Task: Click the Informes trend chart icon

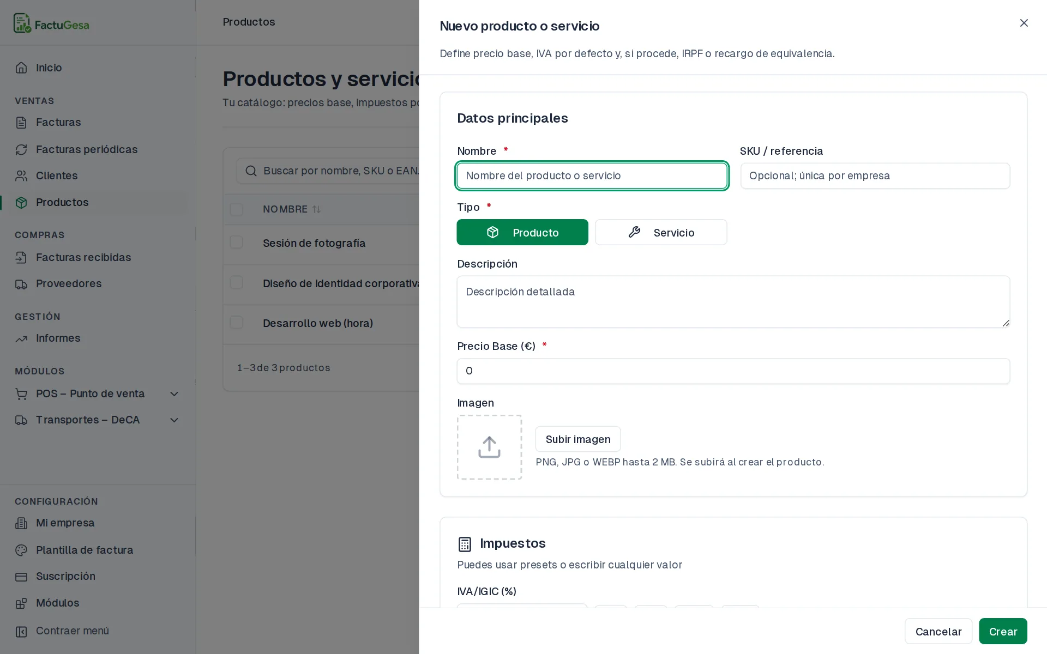Action: point(21,338)
